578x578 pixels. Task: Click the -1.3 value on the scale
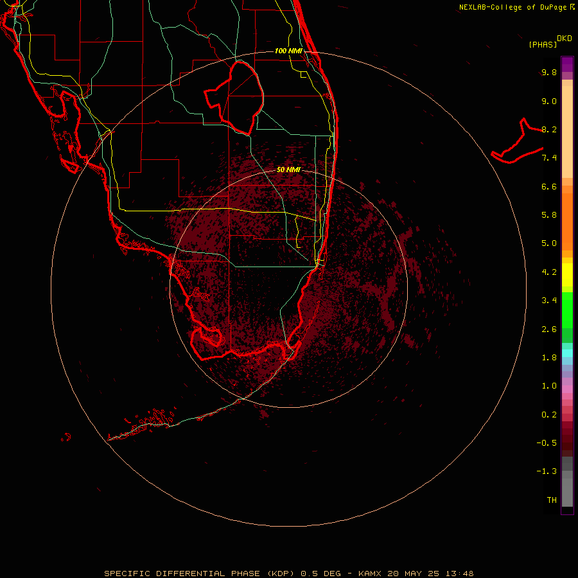547,471
